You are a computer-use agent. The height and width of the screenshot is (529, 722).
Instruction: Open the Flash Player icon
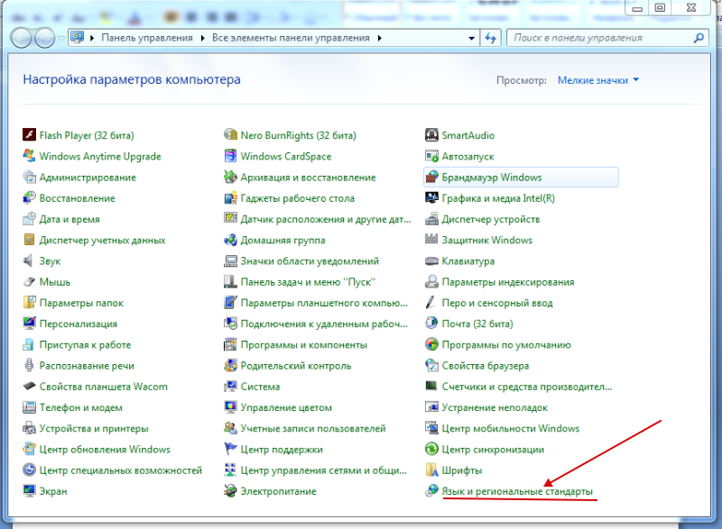click(29, 134)
